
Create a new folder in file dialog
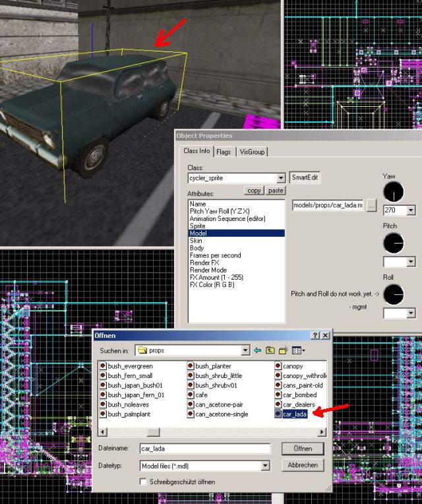[283, 350]
